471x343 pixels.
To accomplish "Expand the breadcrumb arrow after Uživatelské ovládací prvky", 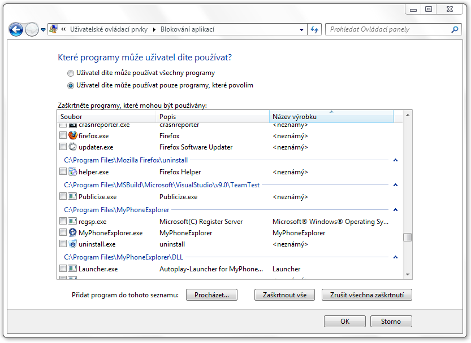I will click(154, 29).
